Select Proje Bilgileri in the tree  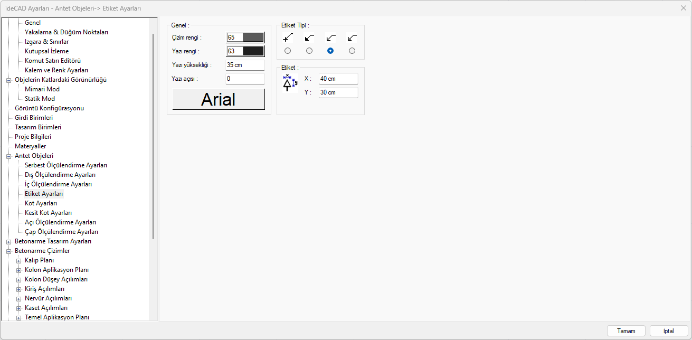coord(33,137)
